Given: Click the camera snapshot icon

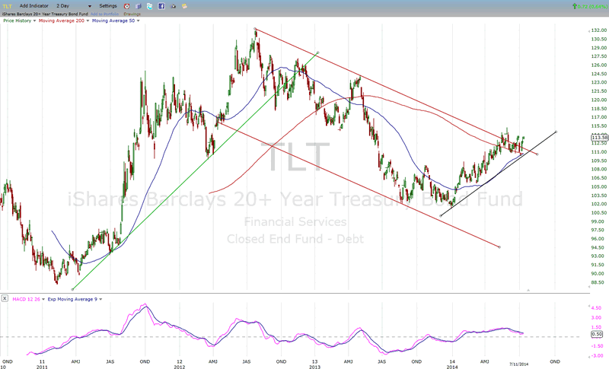Looking at the screenshot, I should (173, 6).
